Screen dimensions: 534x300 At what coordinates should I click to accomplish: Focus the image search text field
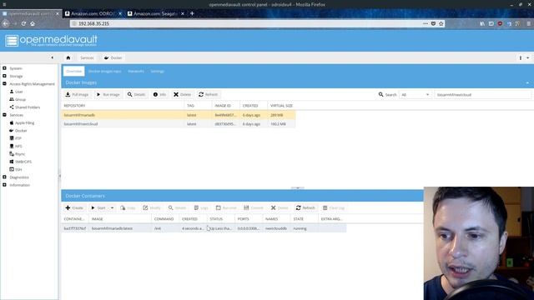point(482,94)
